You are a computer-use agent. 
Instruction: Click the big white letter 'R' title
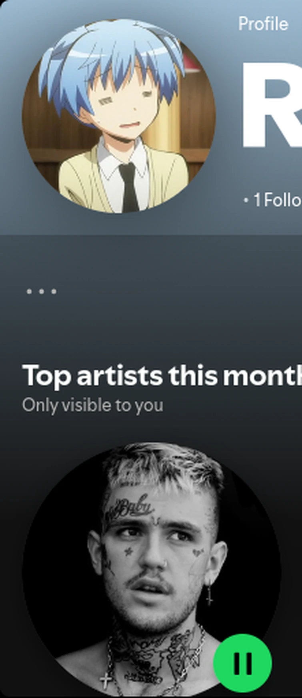271,105
